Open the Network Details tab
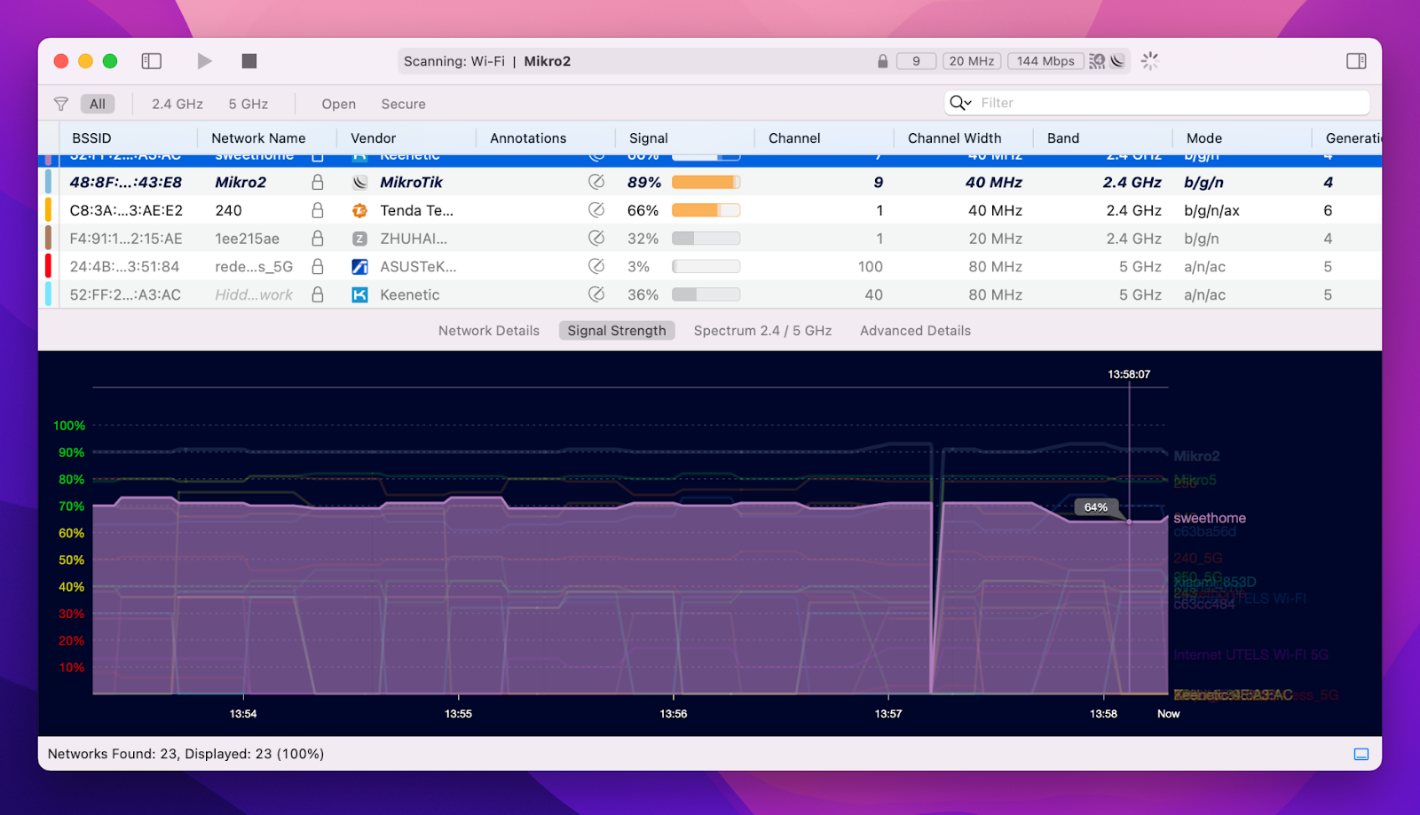Image resolution: width=1420 pixels, height=815 pixels. tap(489, 331)
